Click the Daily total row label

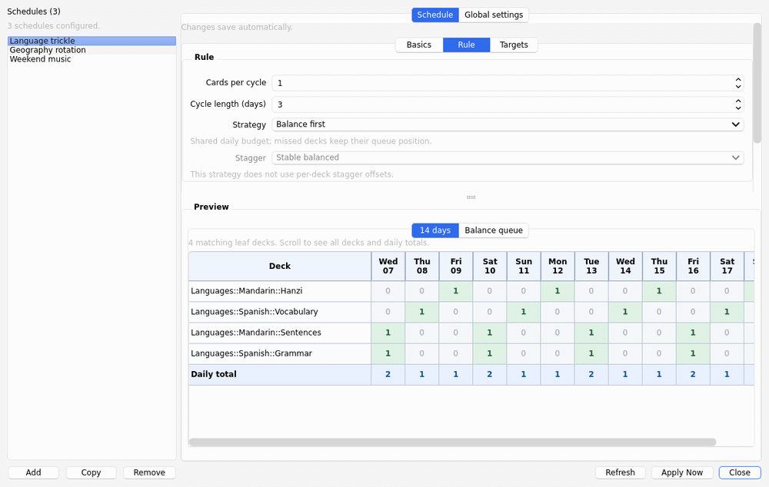280,374
